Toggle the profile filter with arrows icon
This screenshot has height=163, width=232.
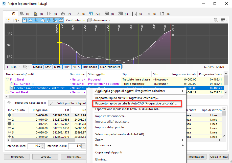point(37,20)
